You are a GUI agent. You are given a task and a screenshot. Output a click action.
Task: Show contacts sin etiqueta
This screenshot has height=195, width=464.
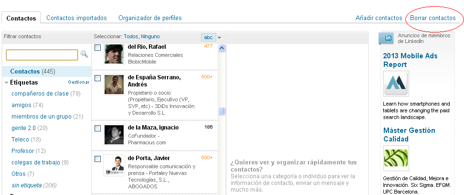click(x=27, y=185)
